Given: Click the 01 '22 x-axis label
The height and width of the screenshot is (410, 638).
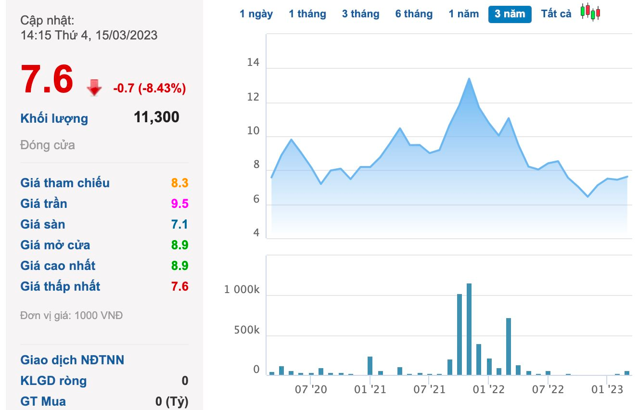Looking at the screenshot, I should 489,389.
